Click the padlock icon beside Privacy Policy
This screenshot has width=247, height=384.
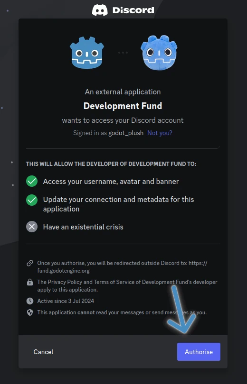pyautogui.click(x=30, y=283)
